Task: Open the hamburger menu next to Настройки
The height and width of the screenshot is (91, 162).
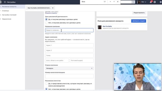Action: pos(5,2)
